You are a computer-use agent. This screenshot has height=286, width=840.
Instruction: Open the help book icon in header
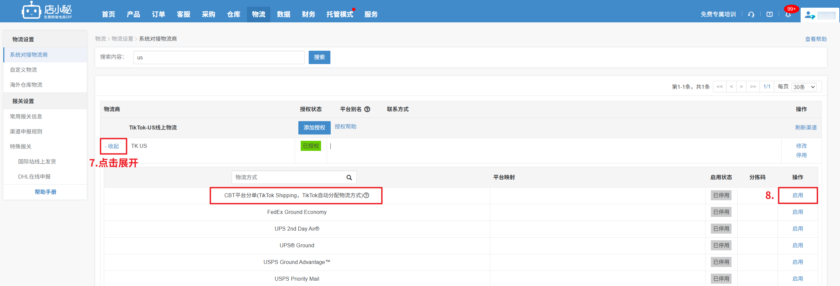point(770,14)
